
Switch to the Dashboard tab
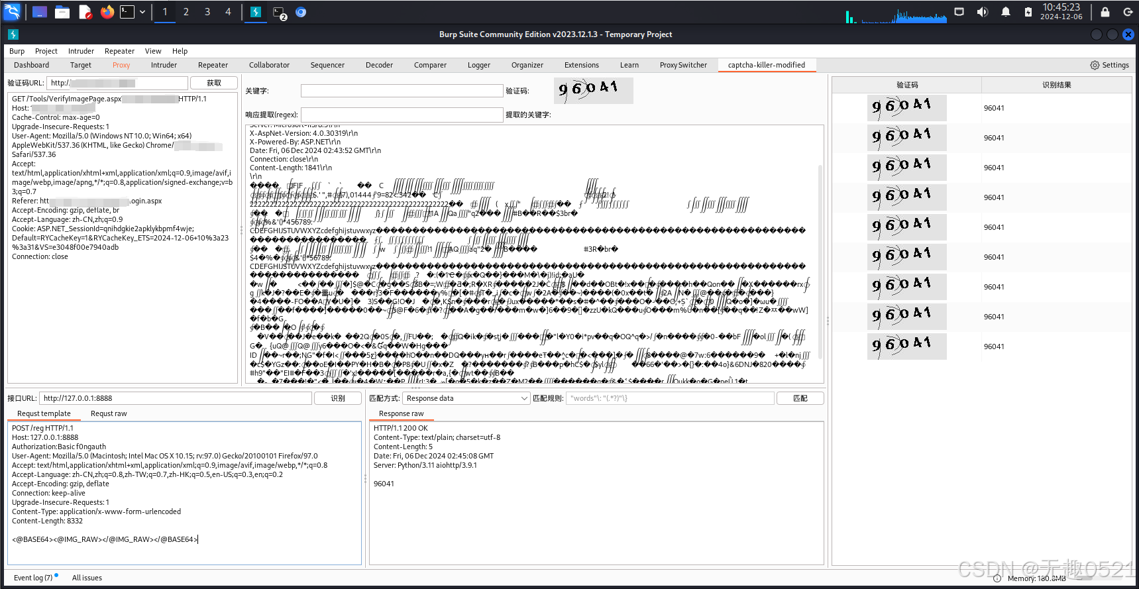[x=32, y=65]
